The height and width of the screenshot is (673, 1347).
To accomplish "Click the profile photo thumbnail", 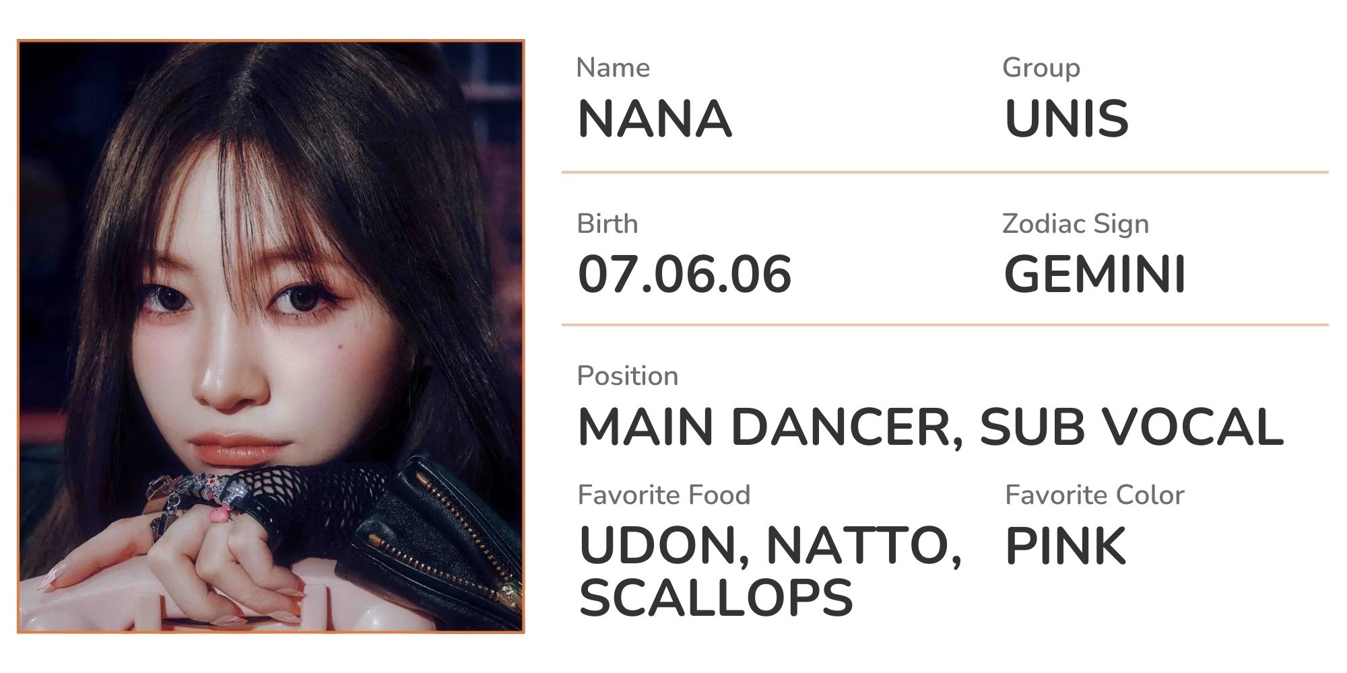I will [271, 336].
